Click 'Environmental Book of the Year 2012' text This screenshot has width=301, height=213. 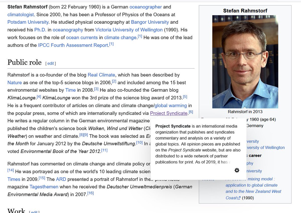60,151
